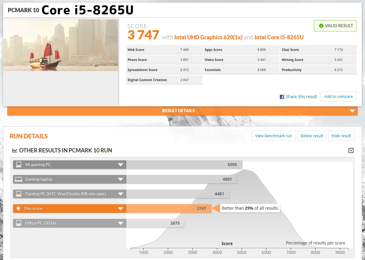Click the Writing Score row
The image size is (365, 260).
[318, 60]
